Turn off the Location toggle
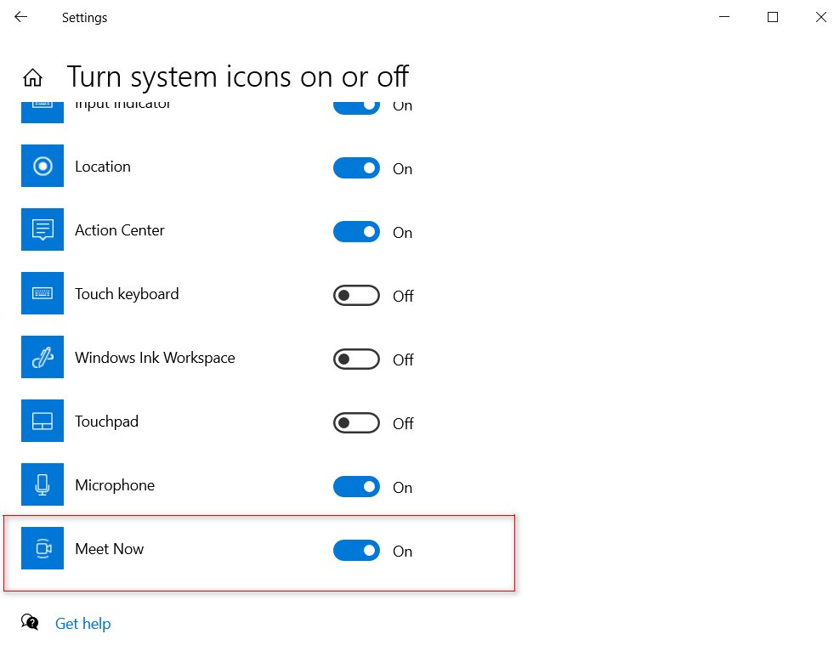The image size is (834, 668). pyautogui.click(x=356, y=168)
